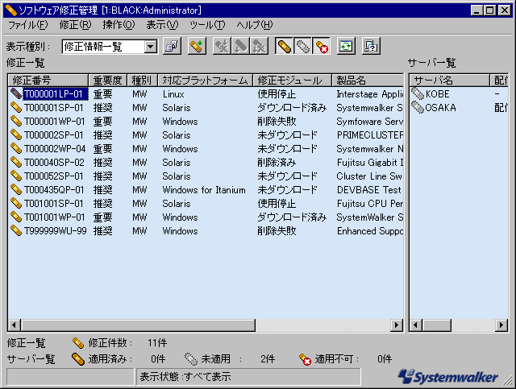Click the patch icon of T000040SP-02

tap(16, 163)
